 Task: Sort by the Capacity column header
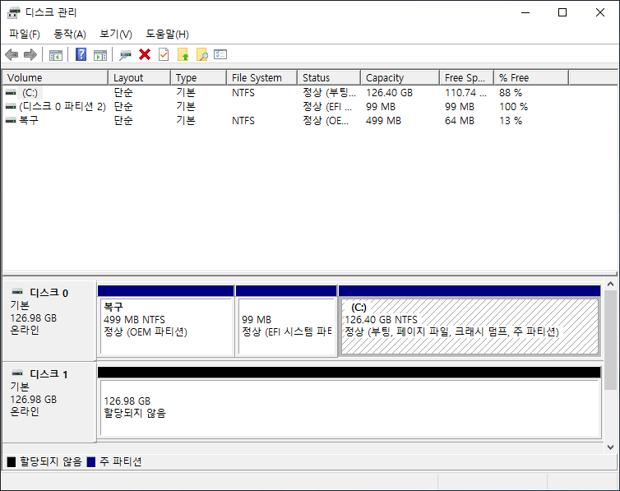tap(400, 77)
